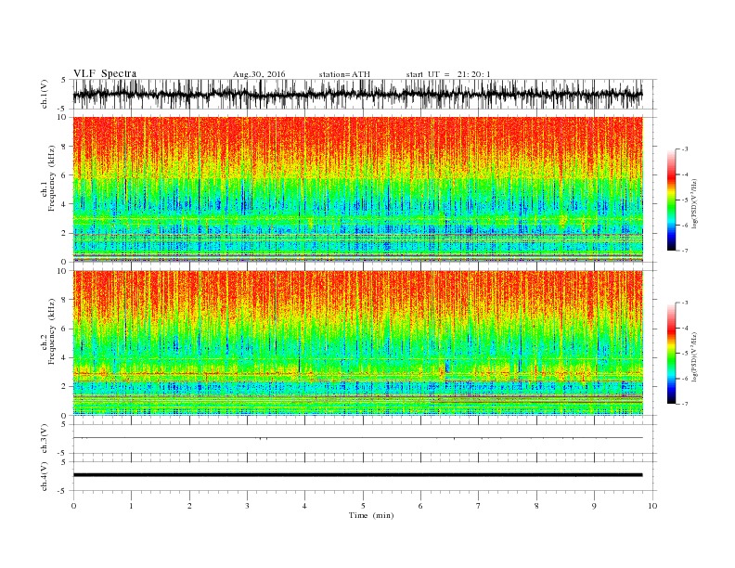Click the '4' kHz tick on ch.2 spectrogram
The width and height of the screenshot is (735, 568).
(x=65, y=358)
